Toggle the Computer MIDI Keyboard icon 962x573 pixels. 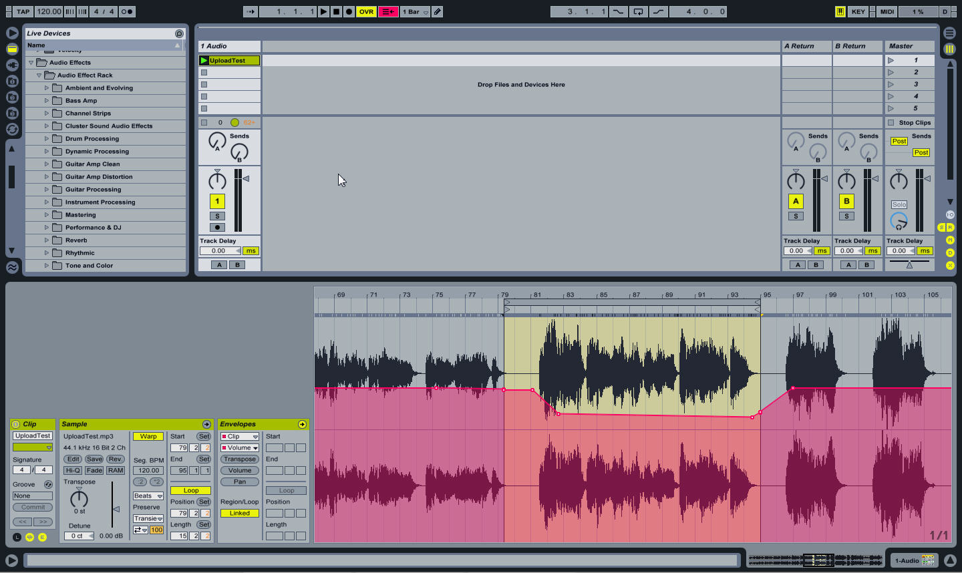840,11
